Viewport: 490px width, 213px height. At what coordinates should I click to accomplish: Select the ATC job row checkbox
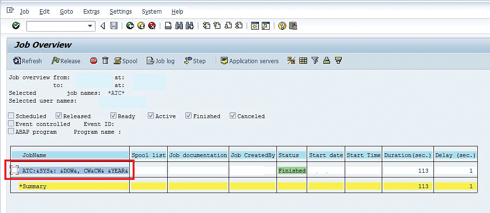click(x=14, y=170)
